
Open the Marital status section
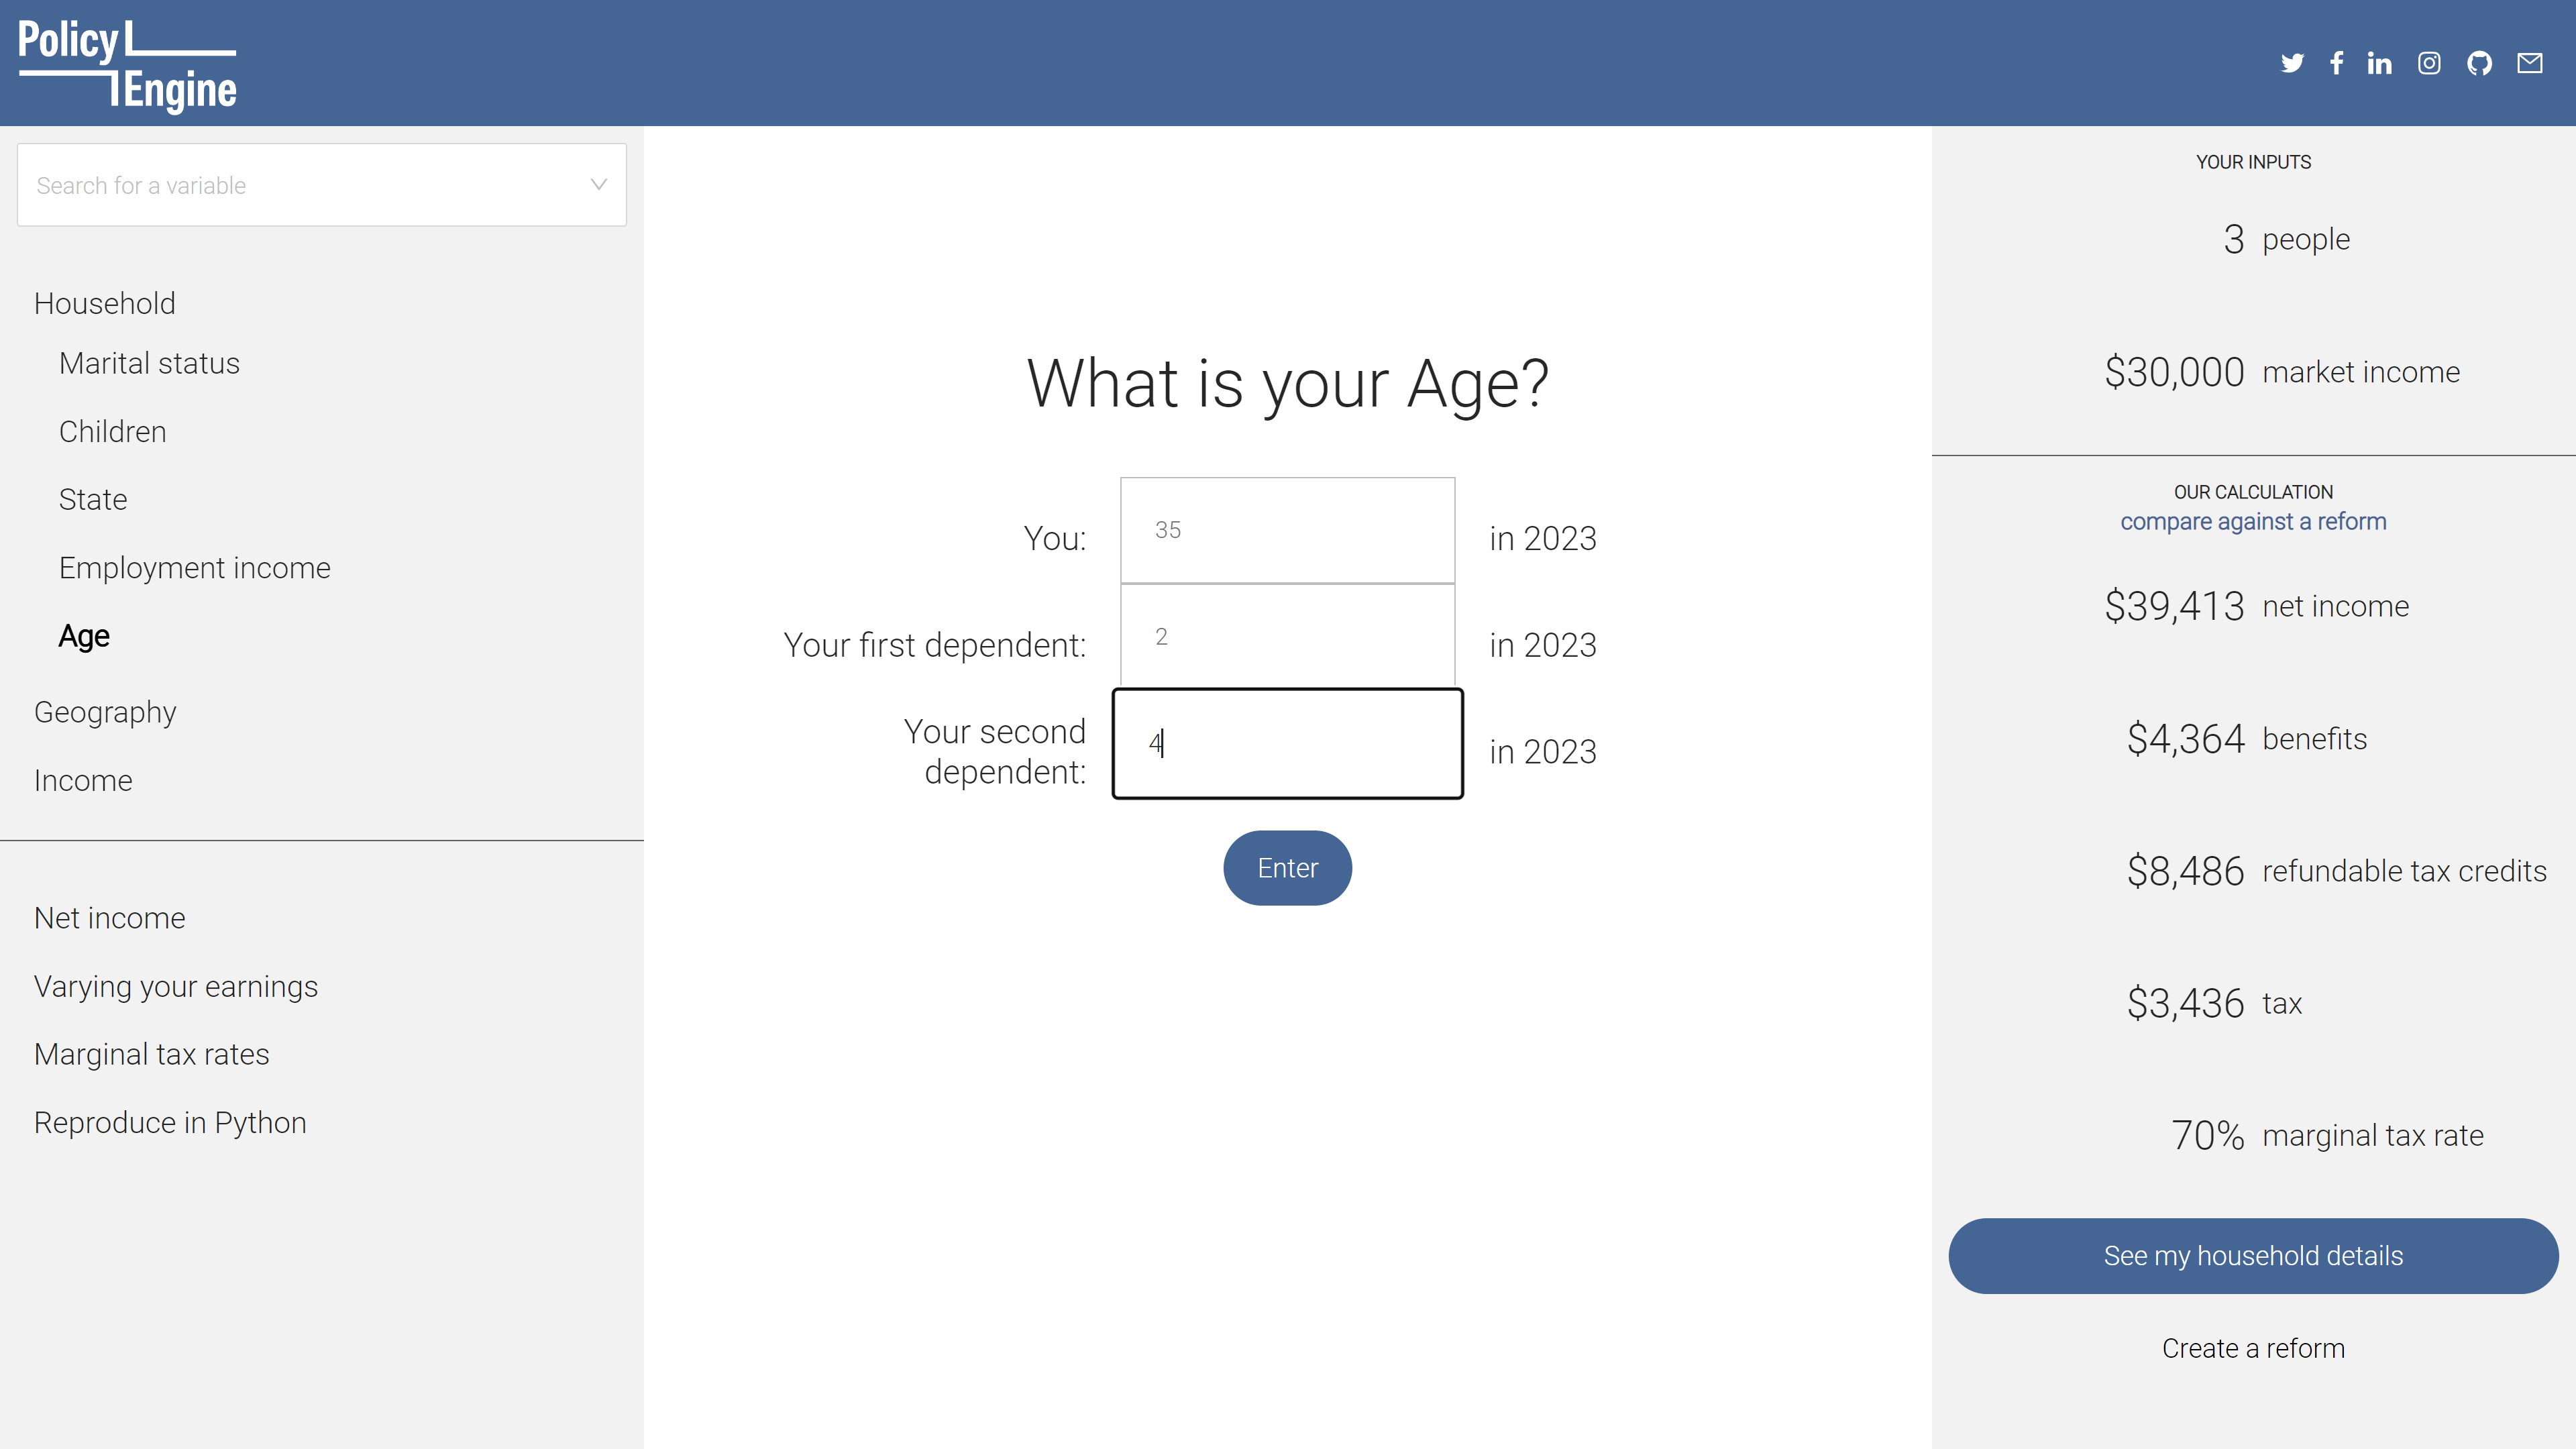click(149, 363)
